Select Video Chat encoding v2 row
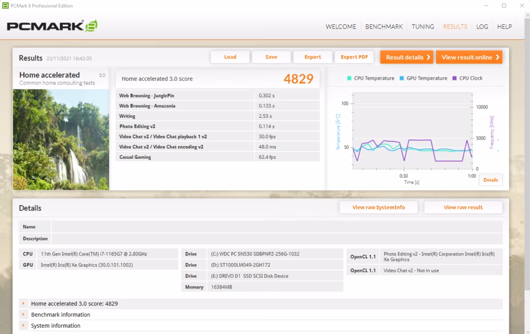The width and height of the screenshot is (530, 334). 218,146
